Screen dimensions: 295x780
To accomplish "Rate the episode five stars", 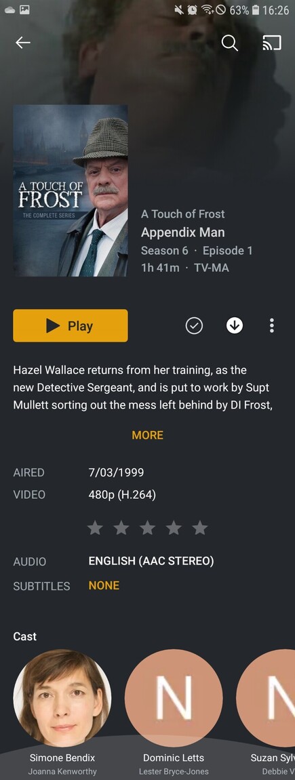I will point(200,528).
